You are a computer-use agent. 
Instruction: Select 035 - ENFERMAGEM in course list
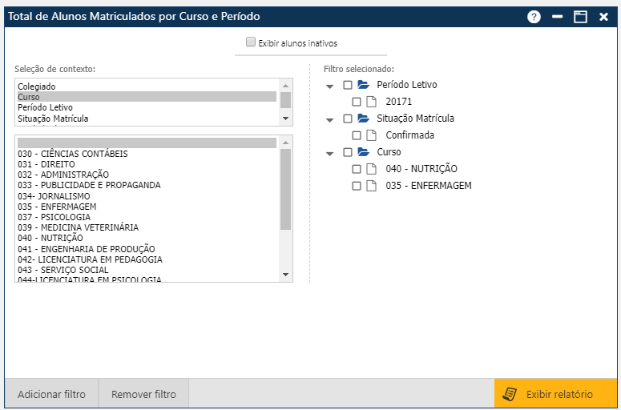(x=147, y=207)
